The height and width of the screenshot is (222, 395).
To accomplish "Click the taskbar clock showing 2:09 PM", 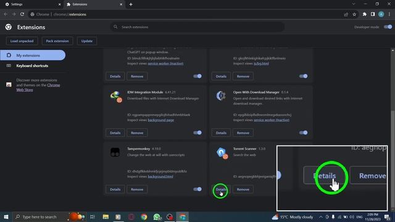I will coord(373,216).
